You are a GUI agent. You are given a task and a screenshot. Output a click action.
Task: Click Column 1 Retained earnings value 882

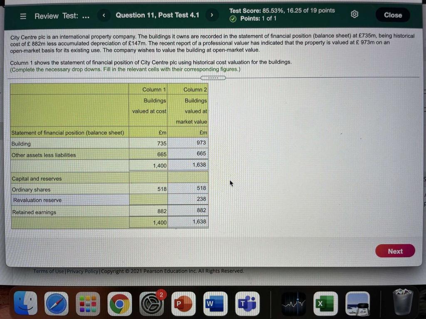(x=149, y=211)
